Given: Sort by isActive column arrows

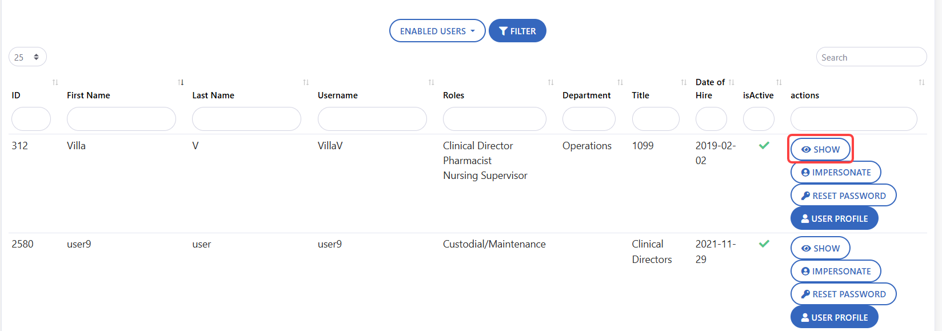Looking at the screenshot, I should (779, 82).
